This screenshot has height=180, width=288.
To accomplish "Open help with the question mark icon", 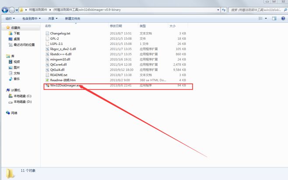I will coord(283,18).
